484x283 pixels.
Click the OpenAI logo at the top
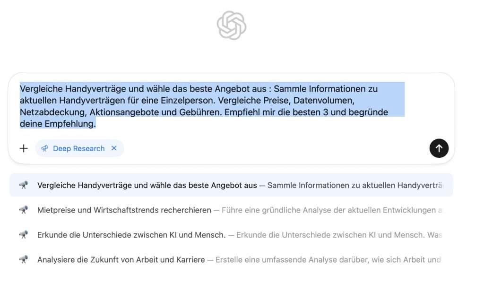[231, 26]
